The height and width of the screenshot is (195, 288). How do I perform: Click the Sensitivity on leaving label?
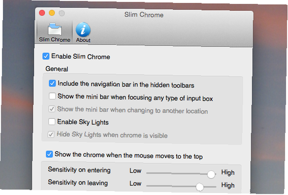pyautogui.click(x=78, y=183)
